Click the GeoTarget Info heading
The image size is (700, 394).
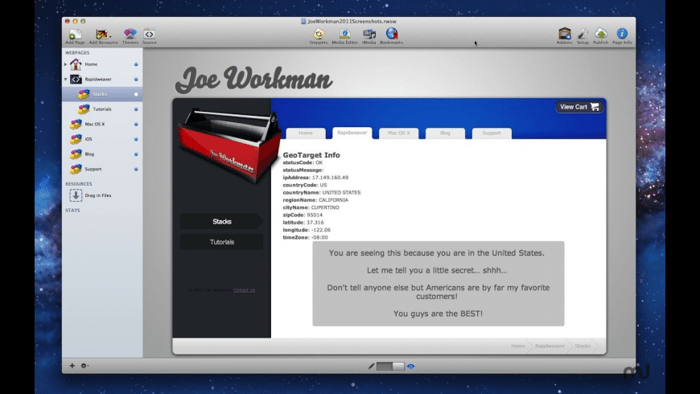[311, 155]
